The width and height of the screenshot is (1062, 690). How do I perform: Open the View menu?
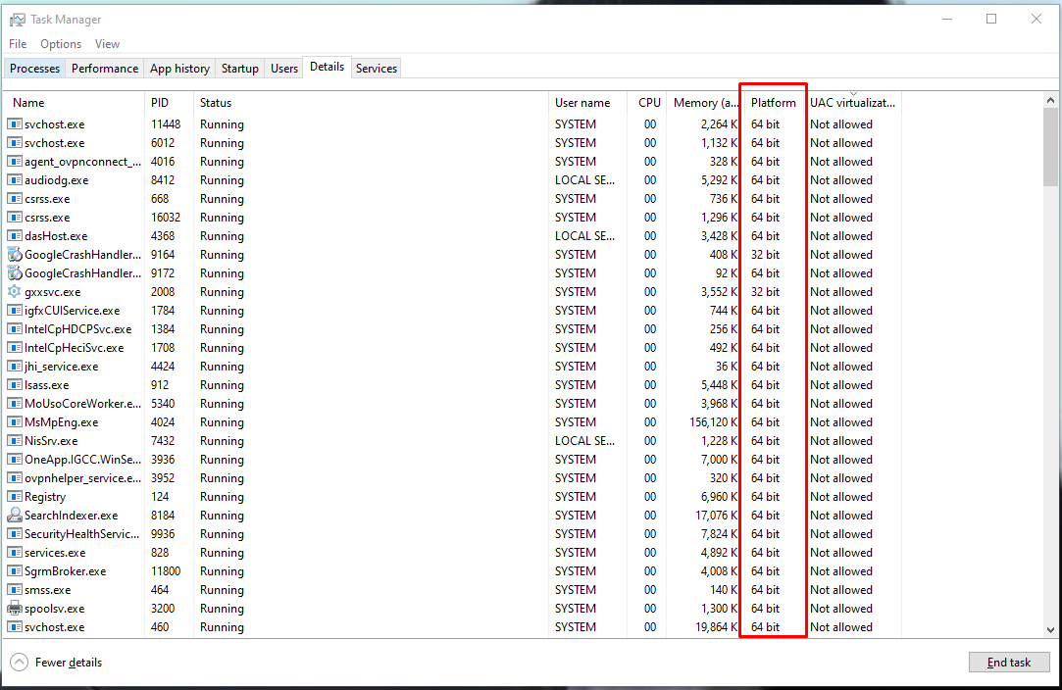click(x=107, y=44)
